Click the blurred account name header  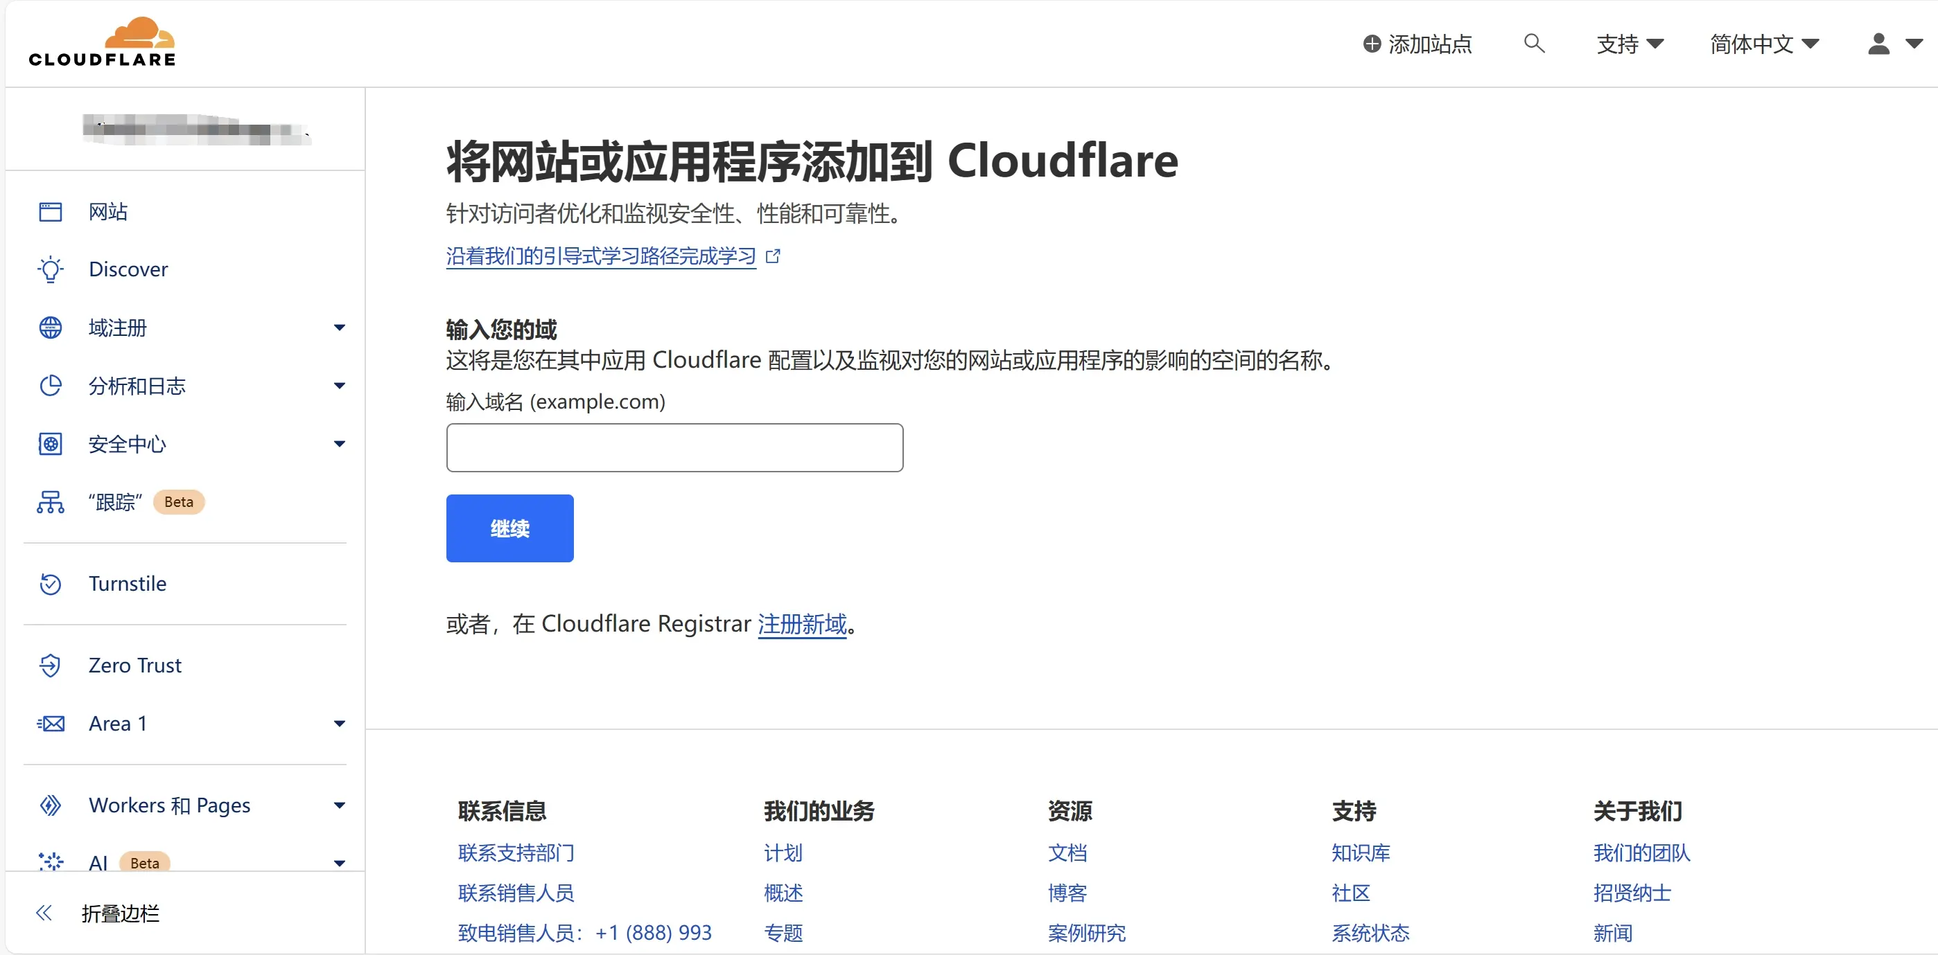pos(195,130)
